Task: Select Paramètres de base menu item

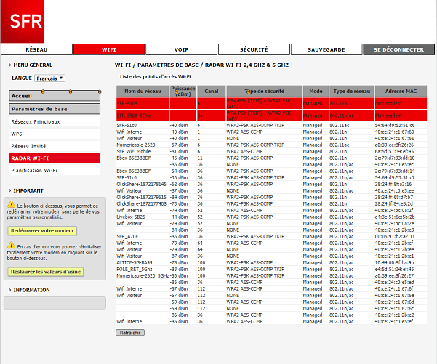Action: point(55,109)
